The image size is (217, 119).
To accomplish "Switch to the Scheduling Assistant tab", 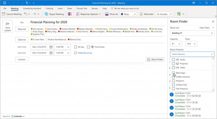I will pos(32,8).
